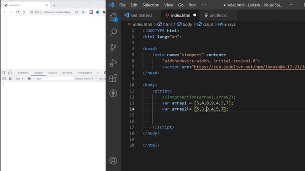
Task: Open the Selection menu
Action: 151,5
